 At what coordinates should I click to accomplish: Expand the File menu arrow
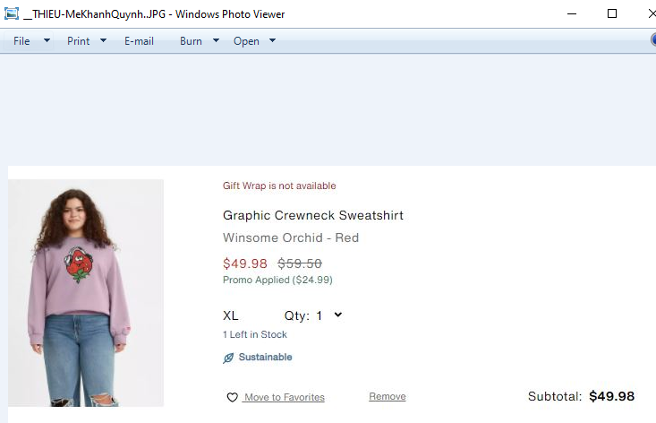[x=47, y=41]
